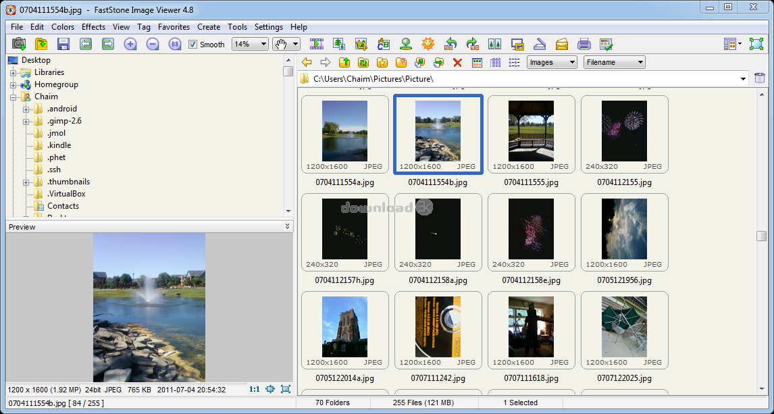Open the Tools menu
This screenshot has width=774, height=414.
[238, 27]
